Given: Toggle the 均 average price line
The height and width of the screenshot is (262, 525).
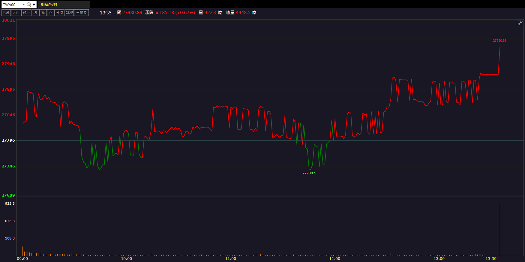Looking at the screenshot, I should 35,13.
